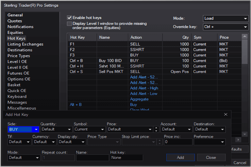The image size is (251, 167).
Task: Expand the Symbol dropdown showing Current
Action: pyautogui.click(x=90, y=129)
